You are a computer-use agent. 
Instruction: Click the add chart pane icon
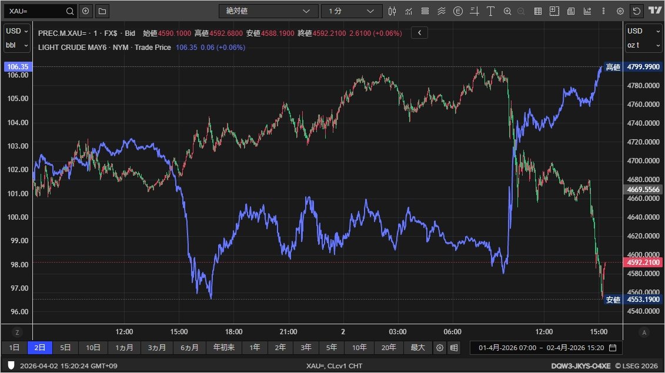tap(554, 11)
